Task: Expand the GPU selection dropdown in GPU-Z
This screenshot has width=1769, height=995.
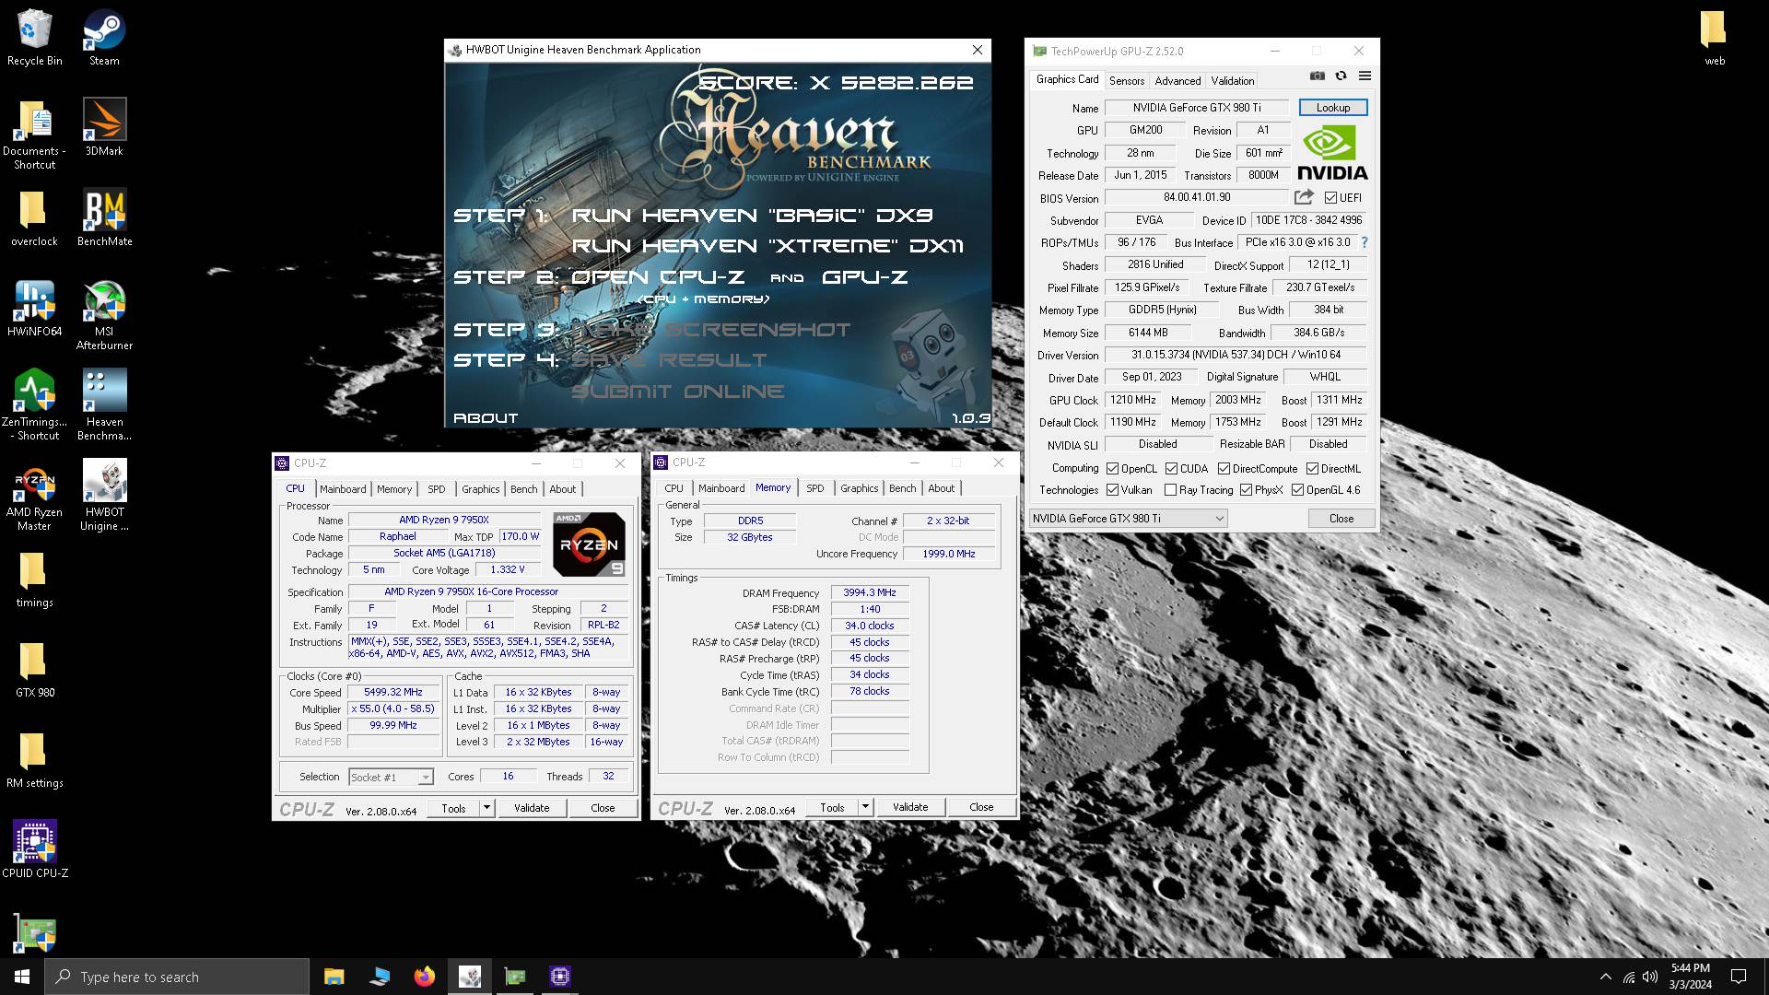Action: (x=1129, y=519)
